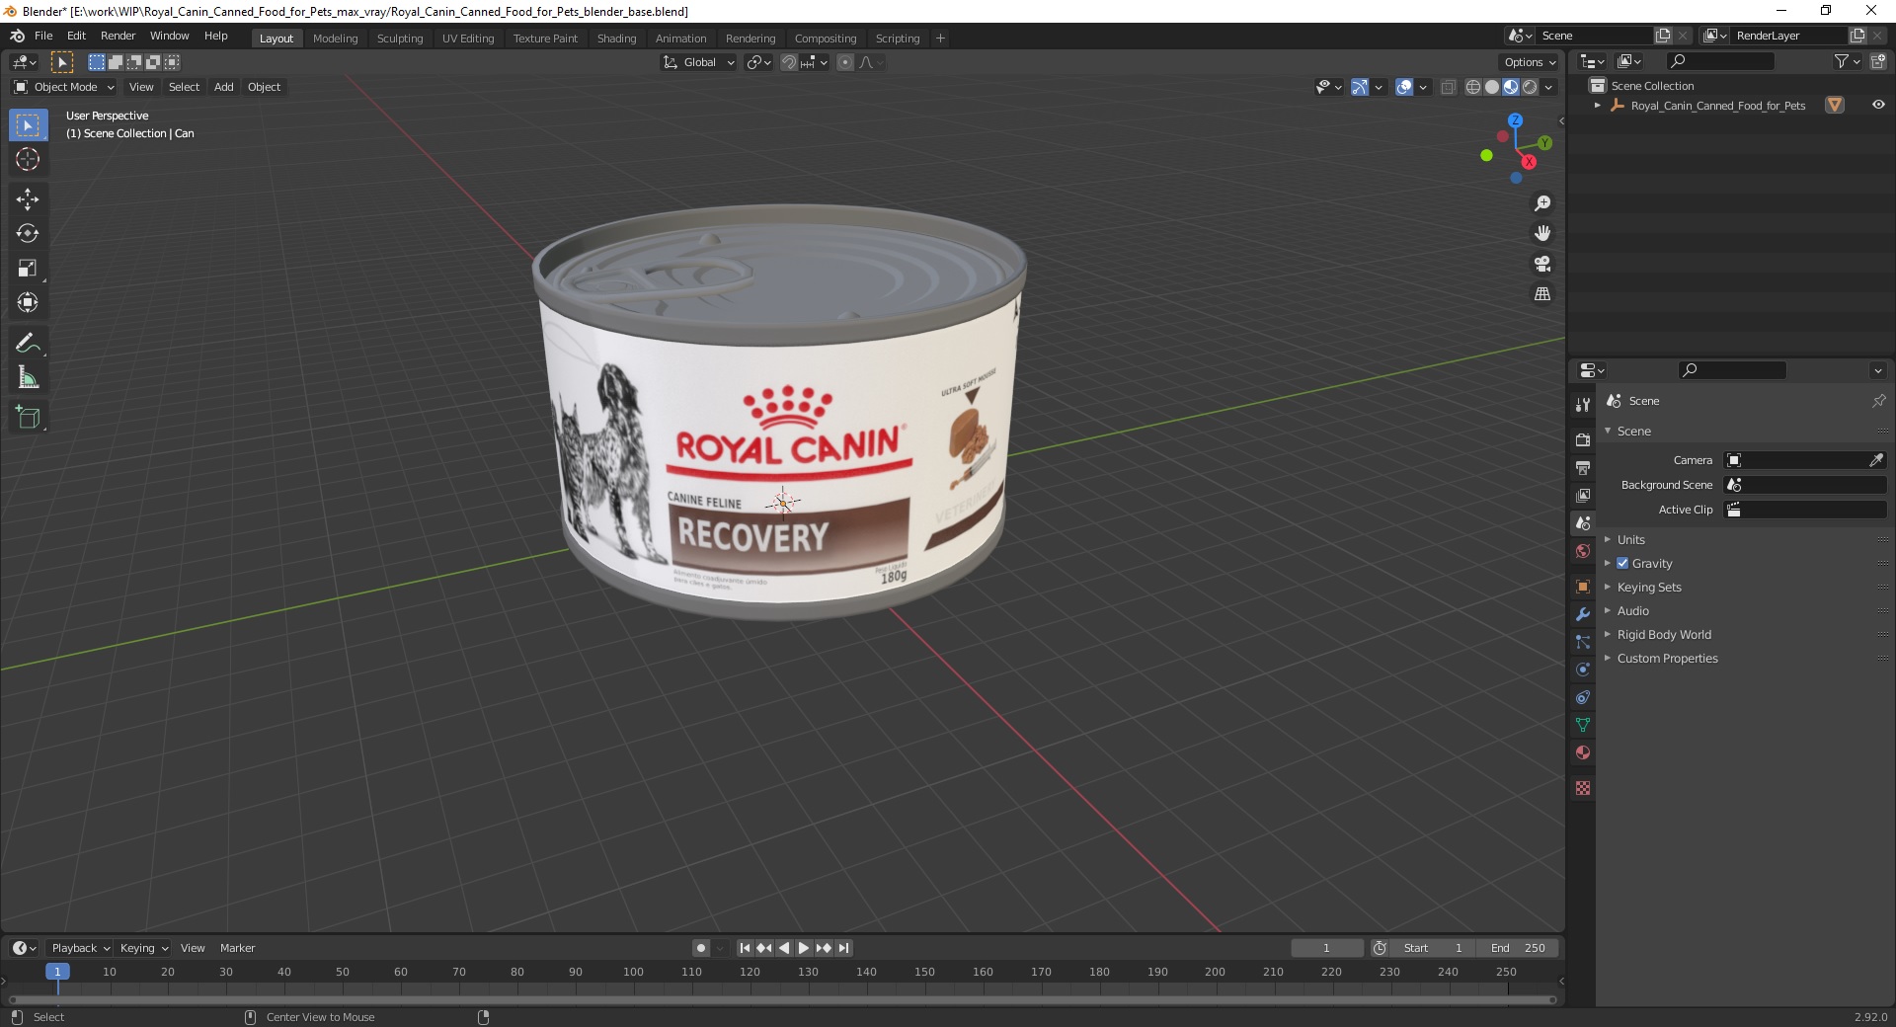Screen dimensions: 1896x1027
Task: Open the Options dropdown
Action: coord(1530,62)
